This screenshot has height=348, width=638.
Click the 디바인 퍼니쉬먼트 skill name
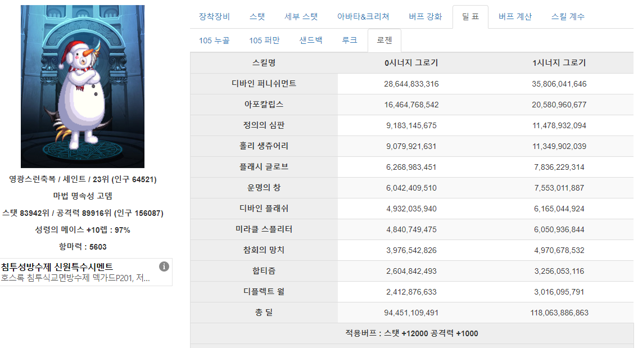point(264,83)
